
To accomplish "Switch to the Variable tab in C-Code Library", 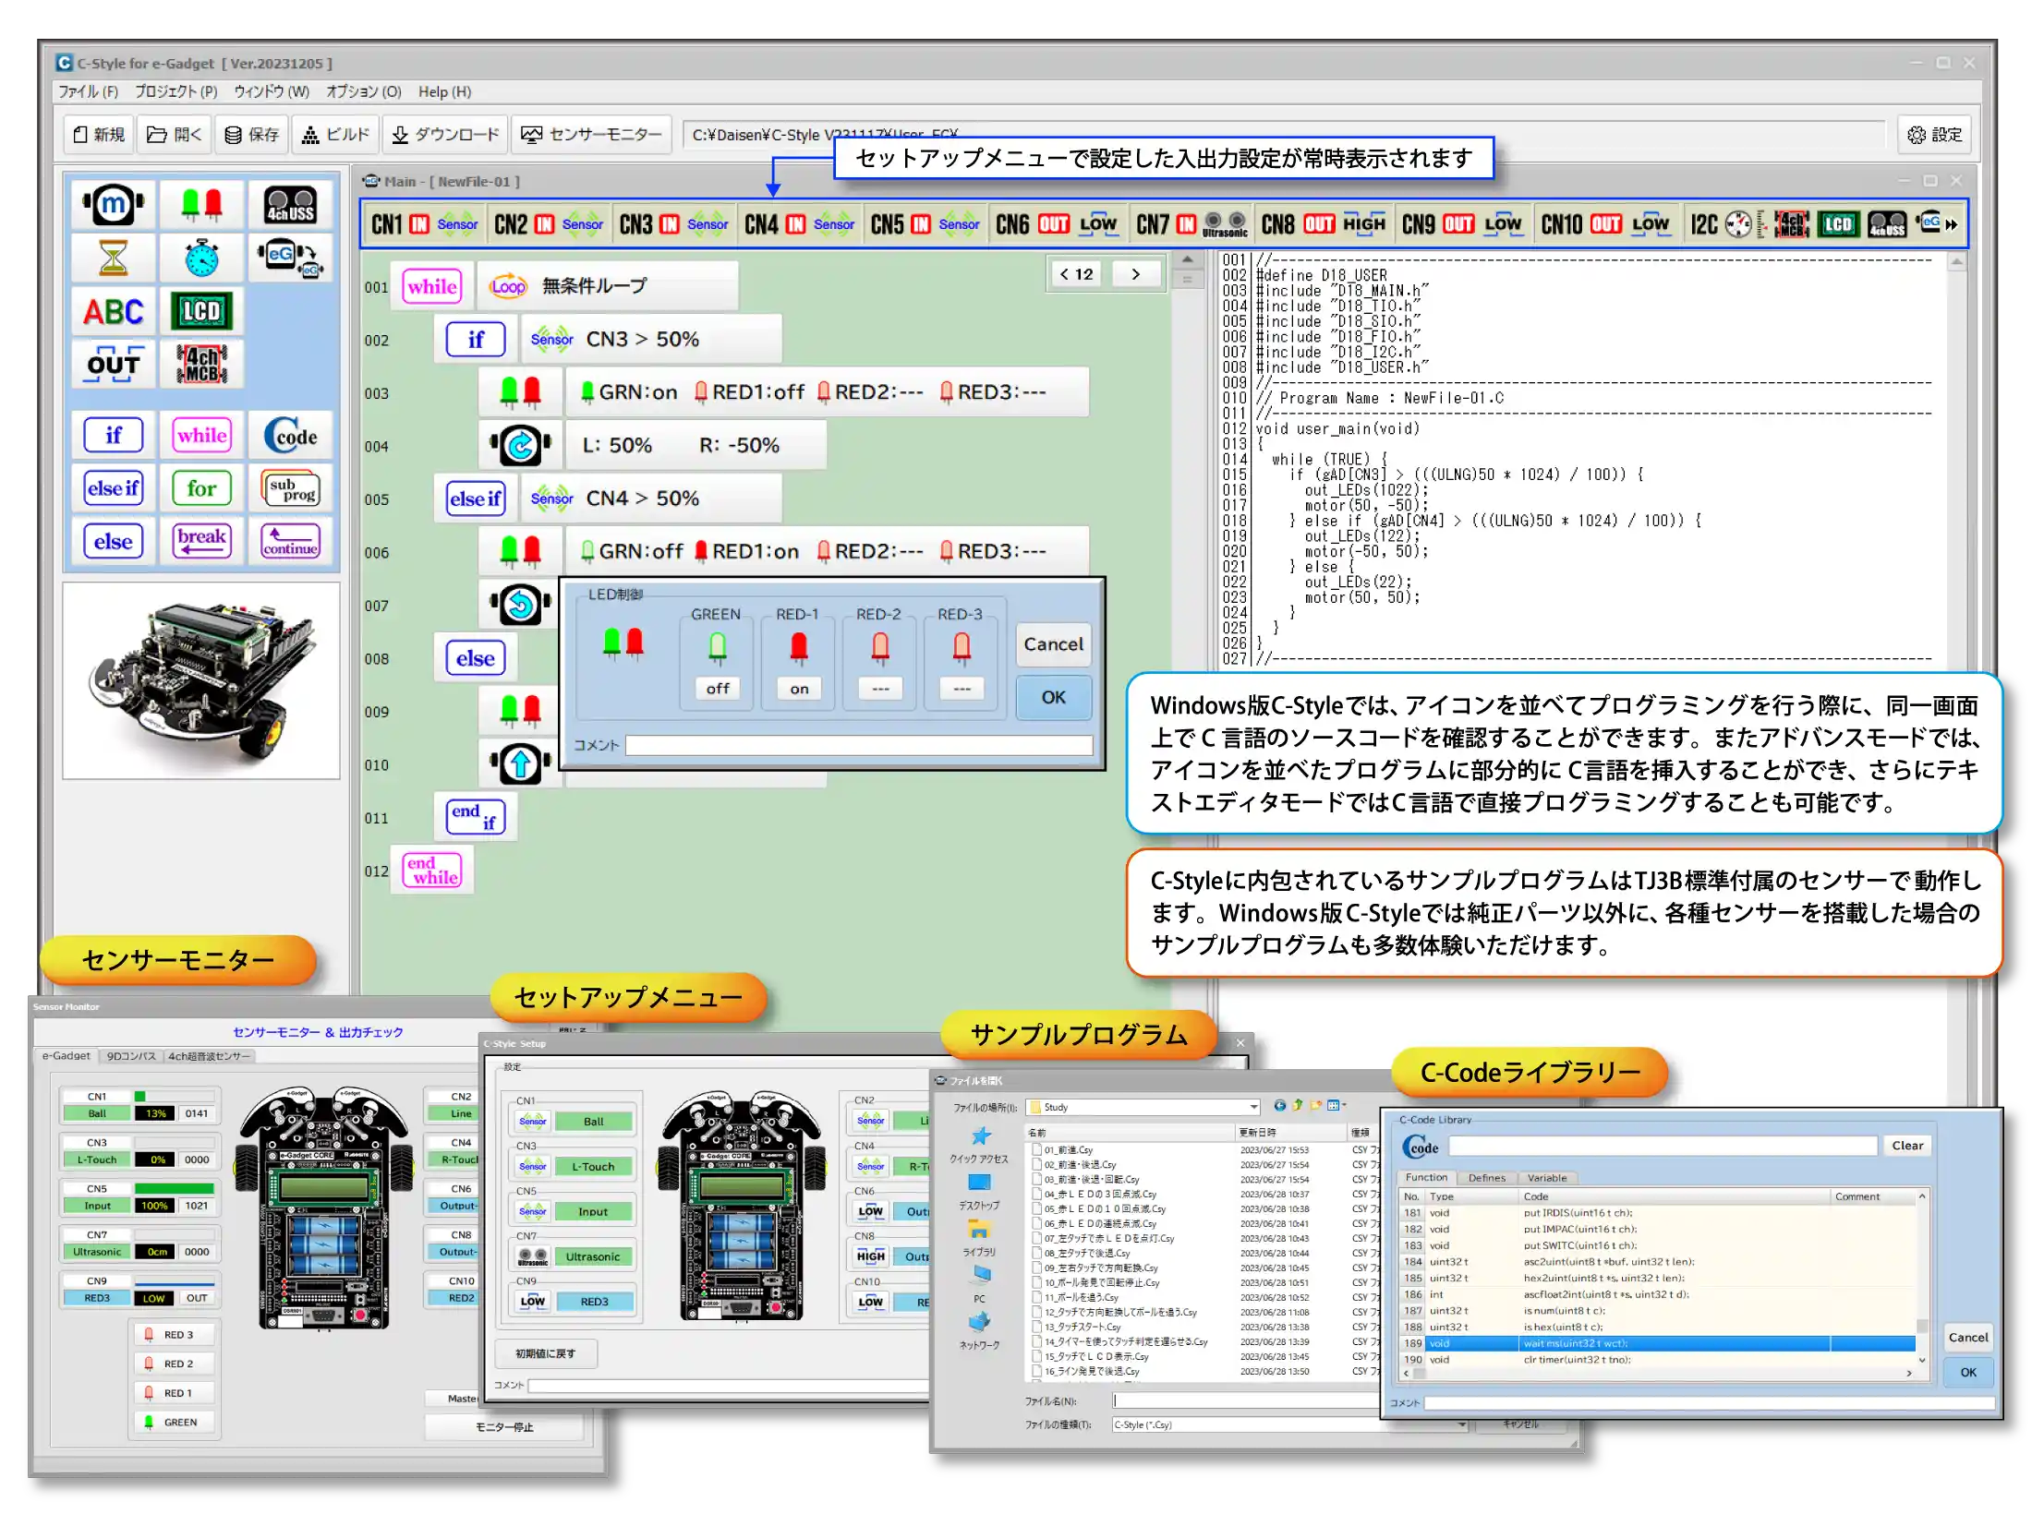I will pyautogui.click(x=1546, y=1178).
